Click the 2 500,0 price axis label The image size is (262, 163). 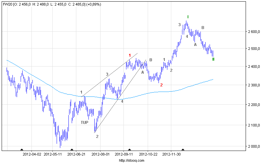tap(254, 49)
